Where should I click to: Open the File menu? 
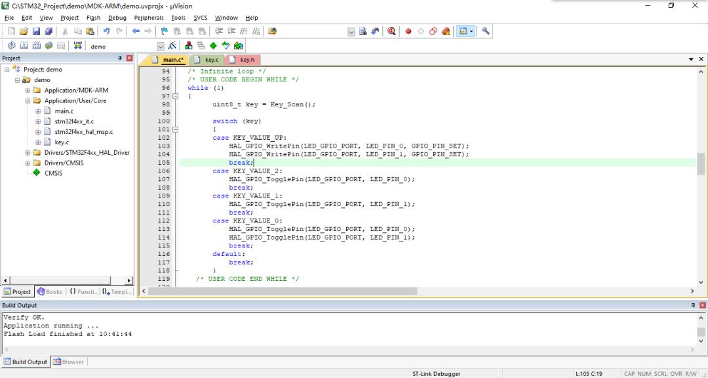[9, 18]
